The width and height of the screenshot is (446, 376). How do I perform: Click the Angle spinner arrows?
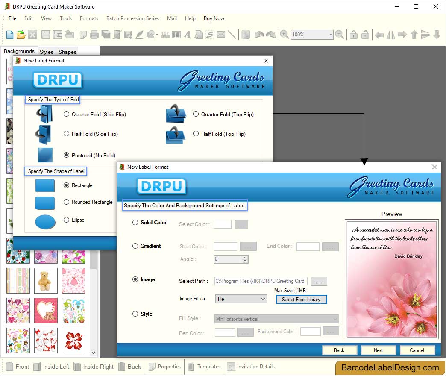[245, 259]
